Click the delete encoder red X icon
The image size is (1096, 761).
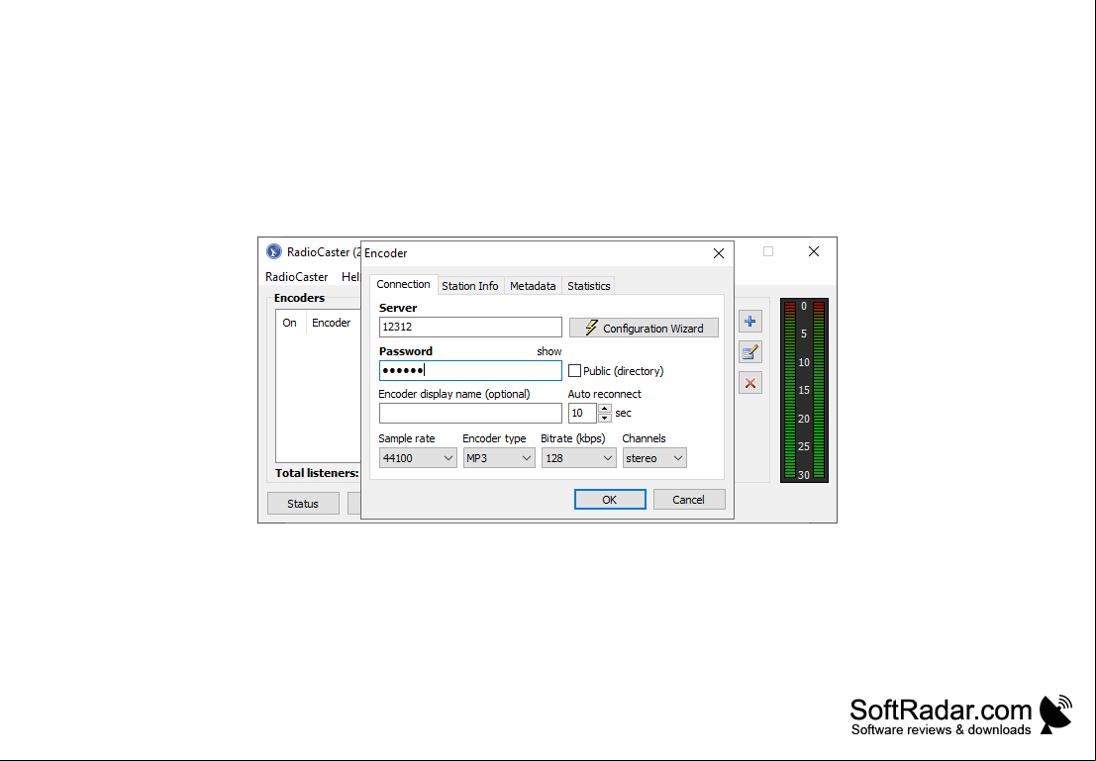click(750, 383)
